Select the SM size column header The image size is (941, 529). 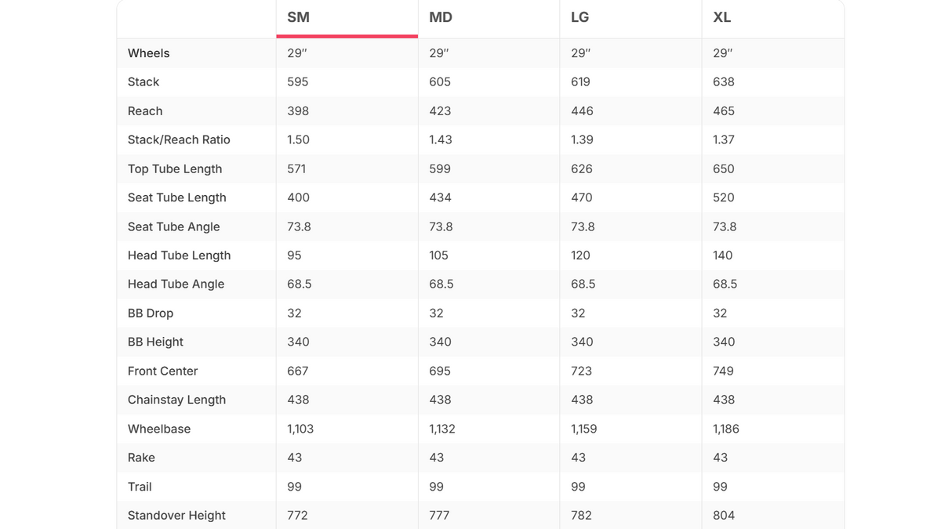click(x=298, y=17)
